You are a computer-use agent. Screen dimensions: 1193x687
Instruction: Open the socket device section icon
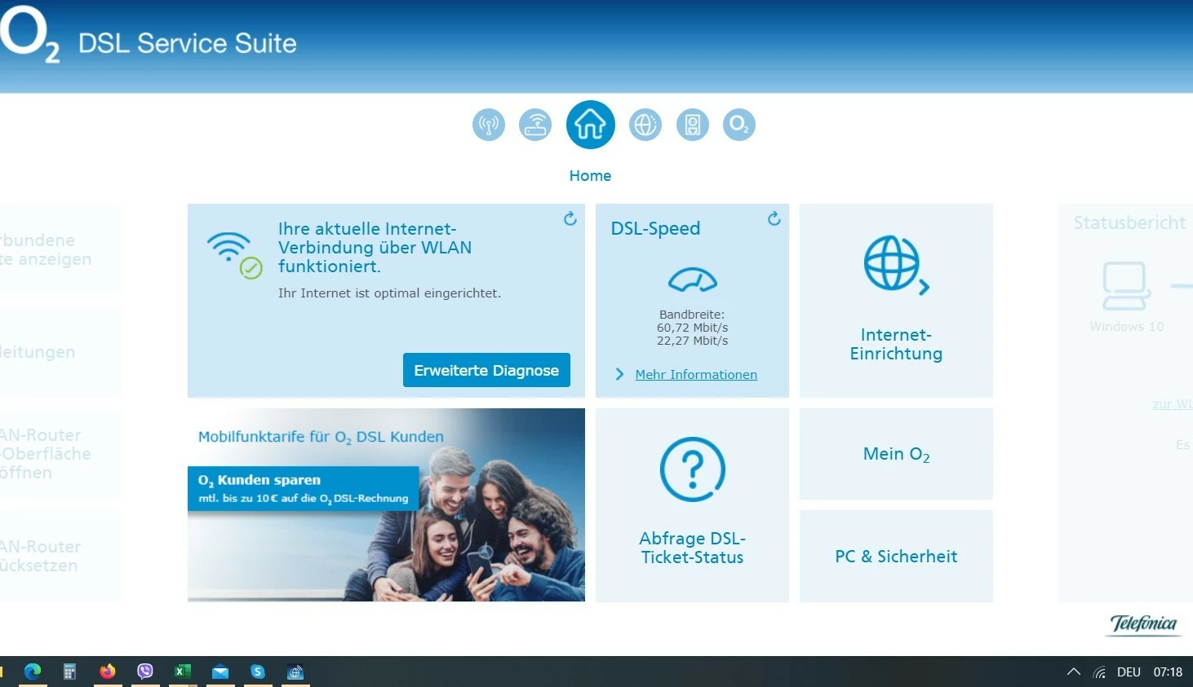pyautogui.click(x=693, y=125)
